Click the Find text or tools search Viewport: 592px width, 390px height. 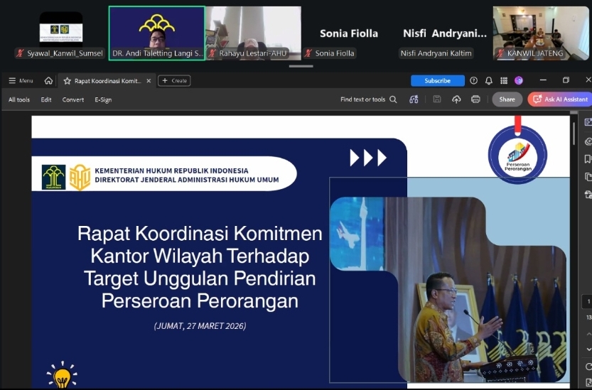tap(368, 99)
